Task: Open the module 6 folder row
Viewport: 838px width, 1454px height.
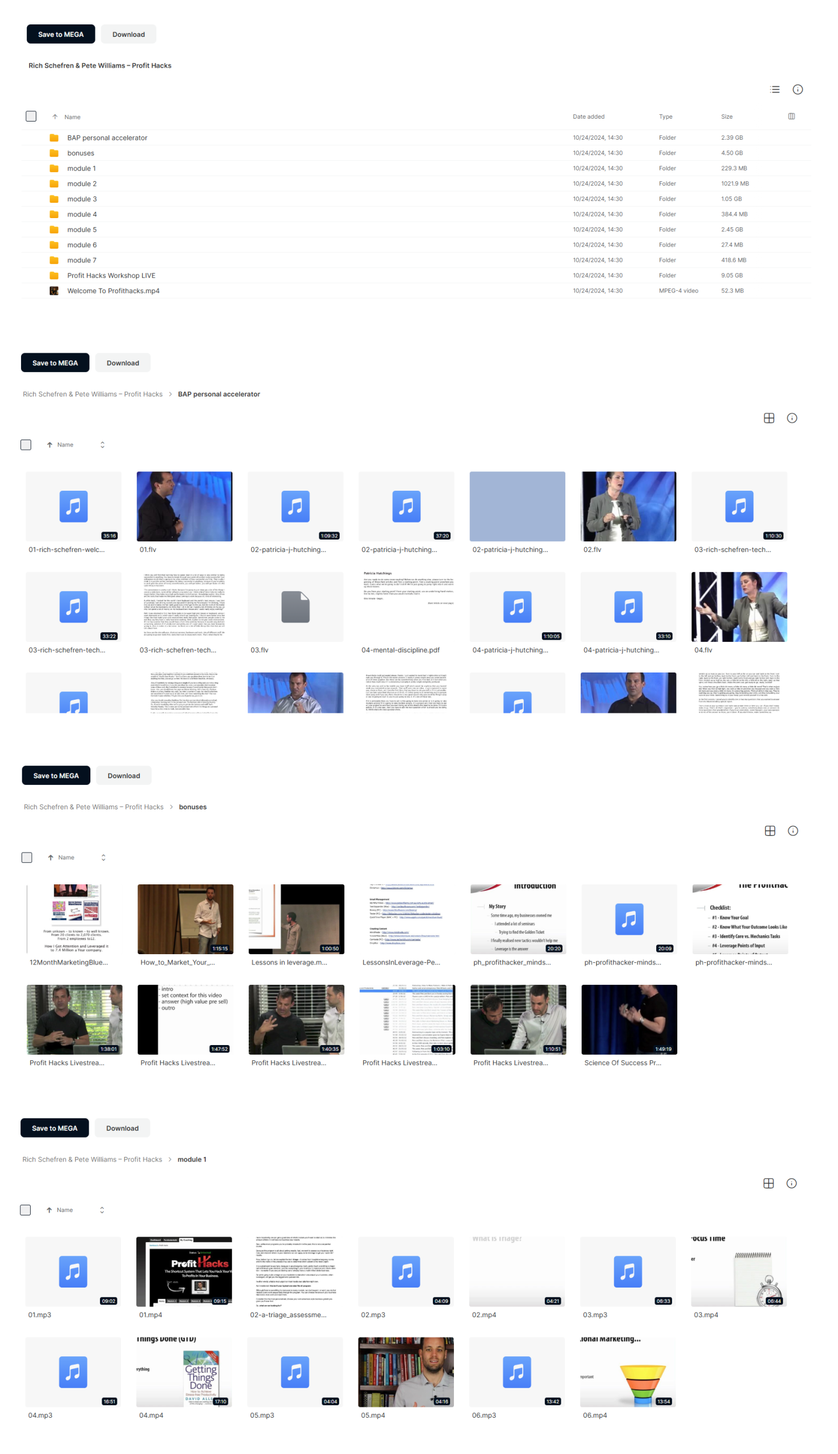Action: pos(415,245)
